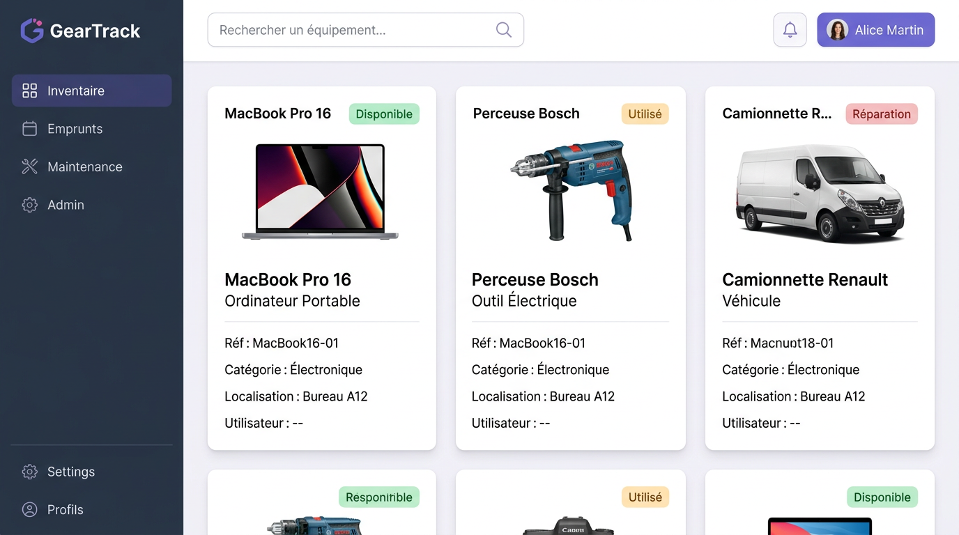Click the GearTrack logo icon
The height and width of the screenshot is (535, 959).
click(x=32, y=31)
